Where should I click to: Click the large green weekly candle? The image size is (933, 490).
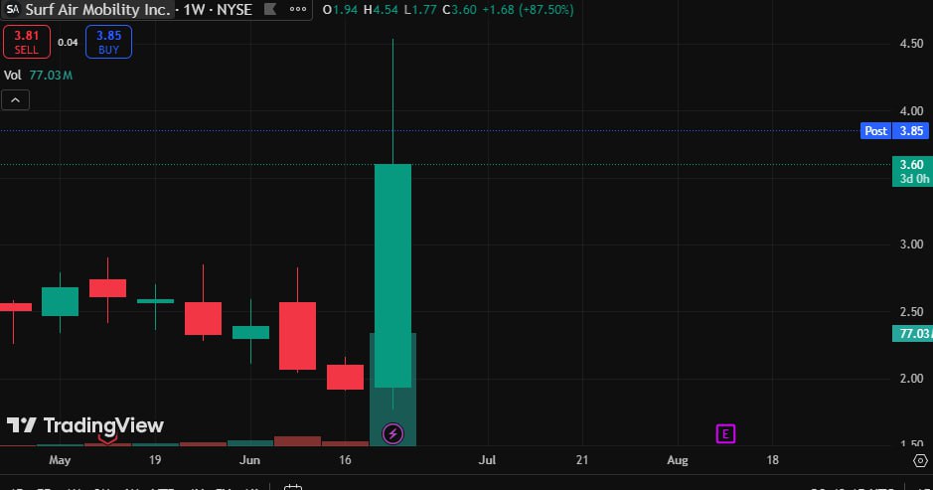click(392, 275)
